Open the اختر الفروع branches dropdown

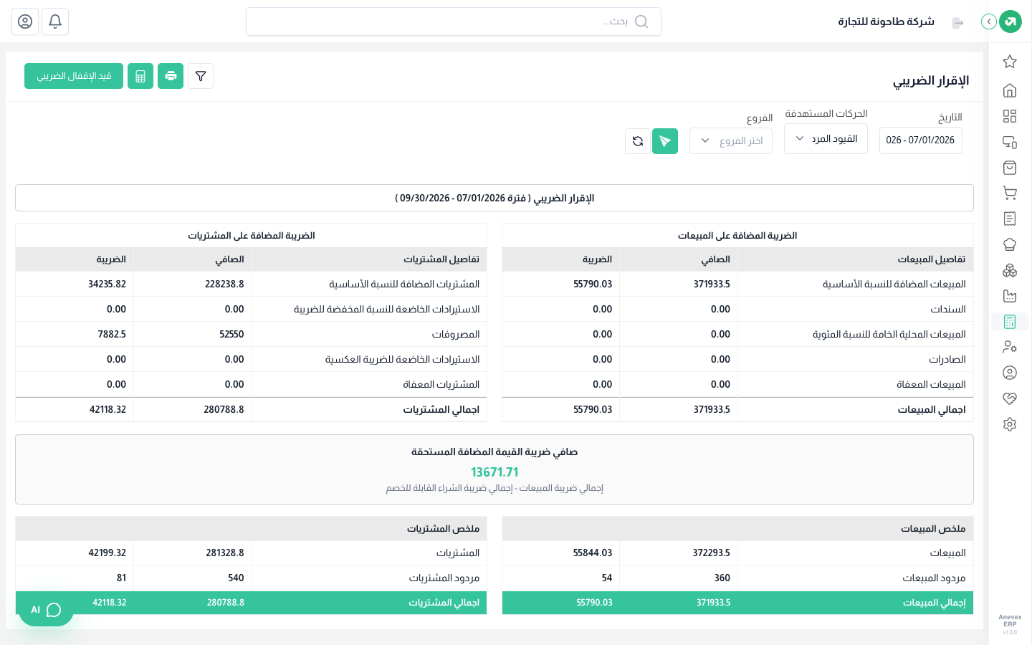coord(731,141)
